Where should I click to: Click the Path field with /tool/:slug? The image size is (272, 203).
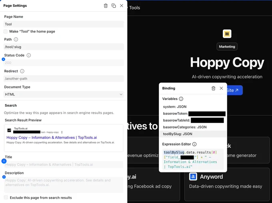coord(64,47)
